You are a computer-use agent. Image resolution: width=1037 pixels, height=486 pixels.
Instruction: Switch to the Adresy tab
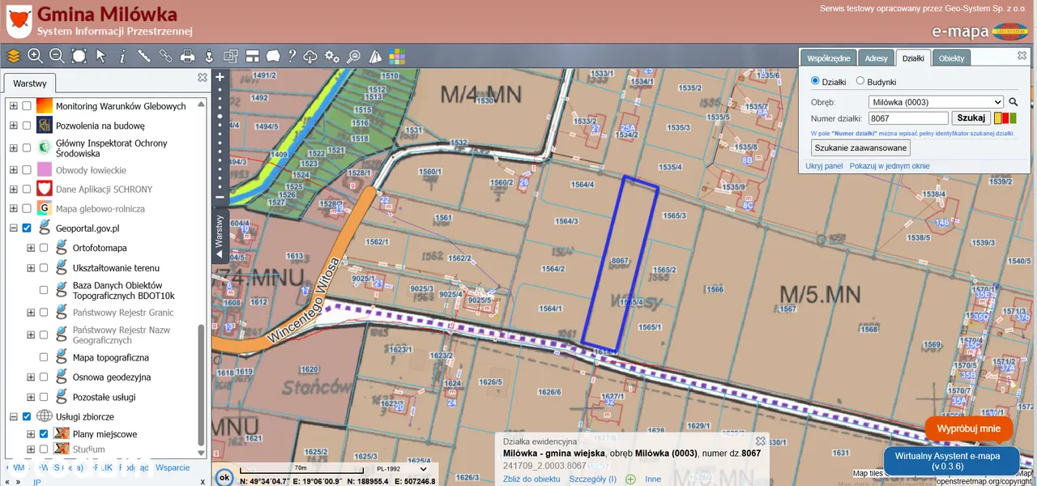click(876, 58)
